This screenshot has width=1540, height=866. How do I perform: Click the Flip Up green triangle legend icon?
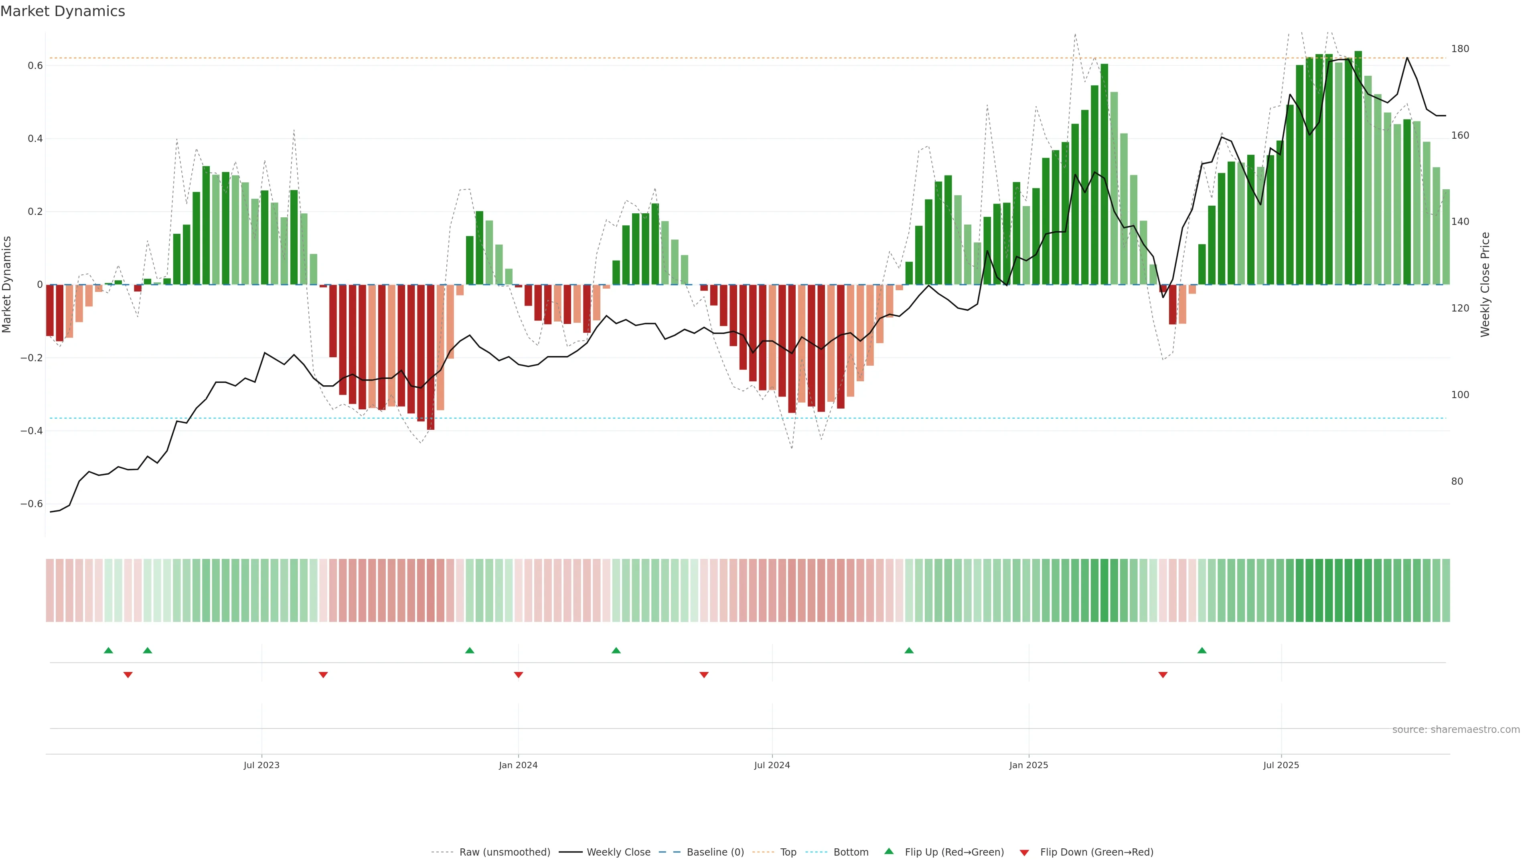[x=889, y=851]
